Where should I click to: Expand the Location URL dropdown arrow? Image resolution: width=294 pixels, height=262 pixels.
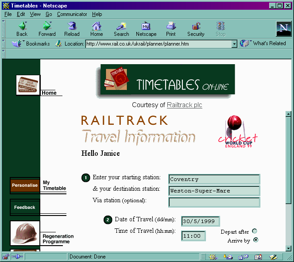pyautogui.click(x=234, y=44)
